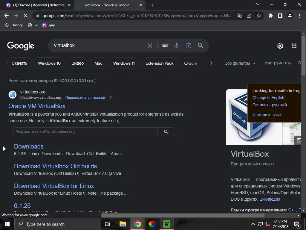Viewport: 306px width, 230px height.
Task: Open Task View on the taskbar
Action: click(107, 224)
